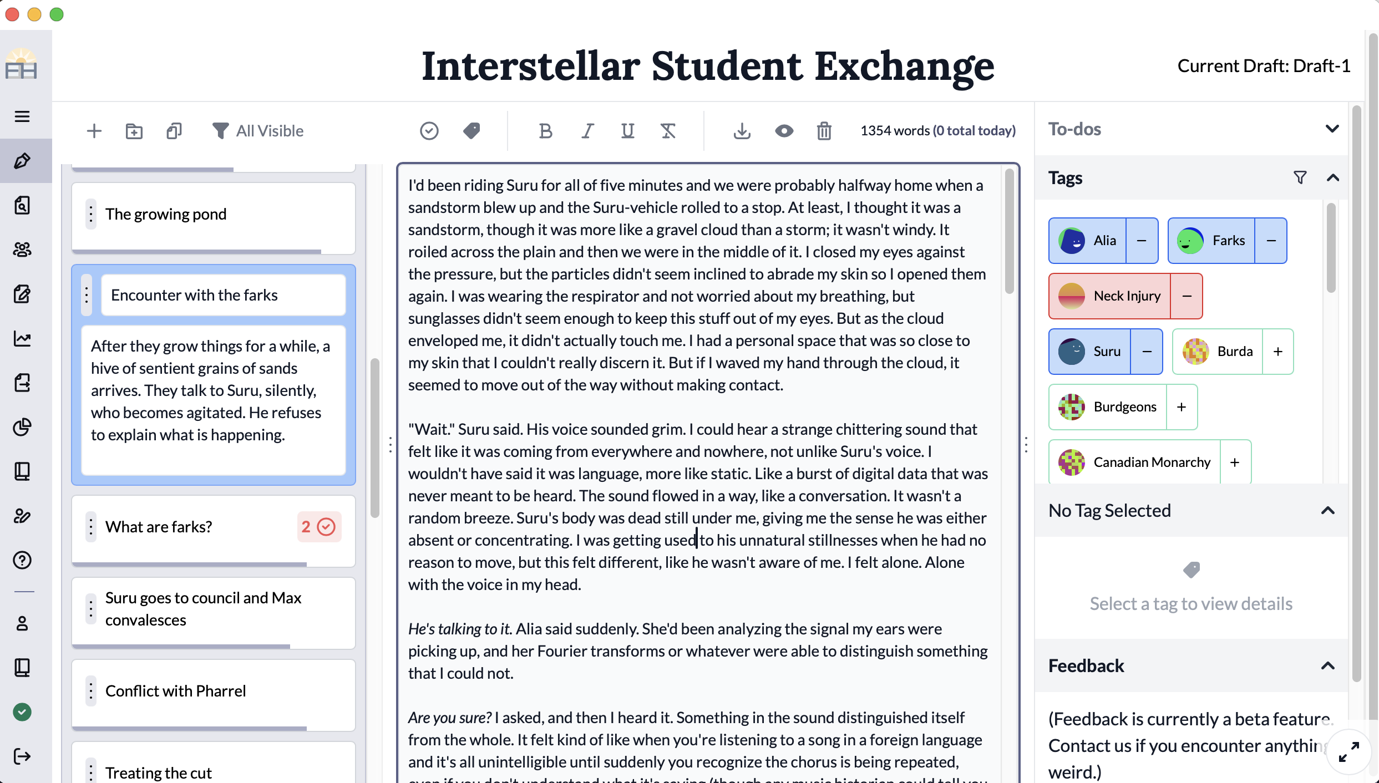This screenshot has width=1379, height=783.
Task: Open sidebar journal book icon above logout
Action: (22, 668)
